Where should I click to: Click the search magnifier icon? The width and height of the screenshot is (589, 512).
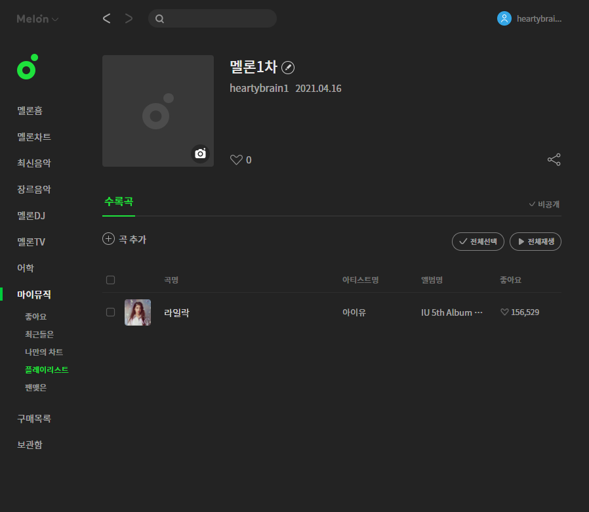pos(159,19)
